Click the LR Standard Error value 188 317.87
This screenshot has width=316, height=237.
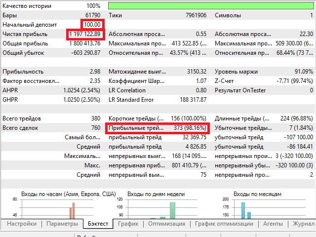(x=193, y=100)
